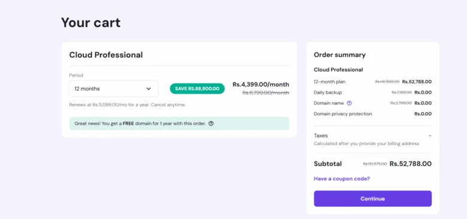Click the Taxes row in order summary
The image size is (467, 219).
pyautogui.click(x=372, y=140)
